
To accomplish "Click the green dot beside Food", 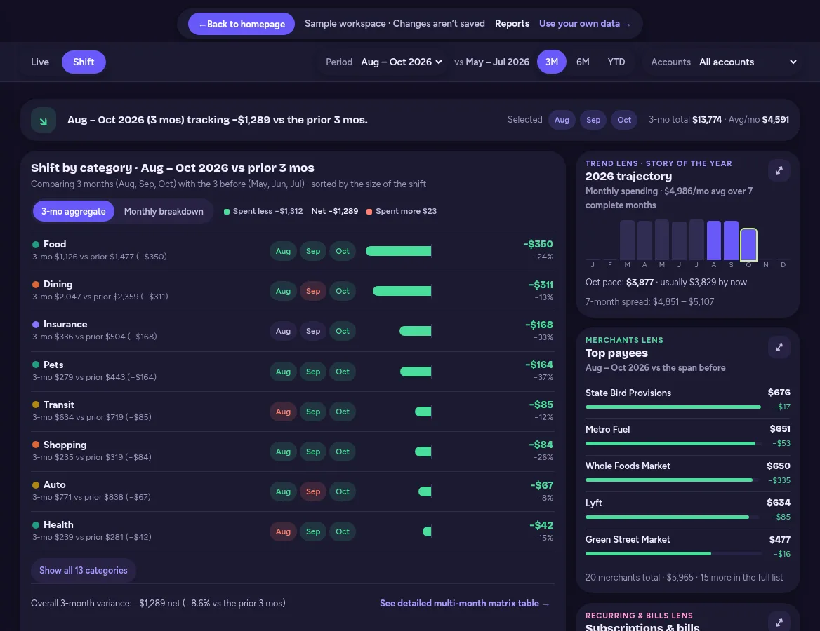I will 36,245.
